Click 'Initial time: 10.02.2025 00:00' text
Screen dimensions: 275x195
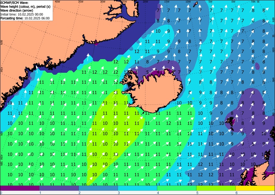pyautogui.click(x=22, y=14)
